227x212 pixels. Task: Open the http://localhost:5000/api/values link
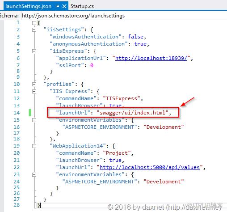pos(150,167)
